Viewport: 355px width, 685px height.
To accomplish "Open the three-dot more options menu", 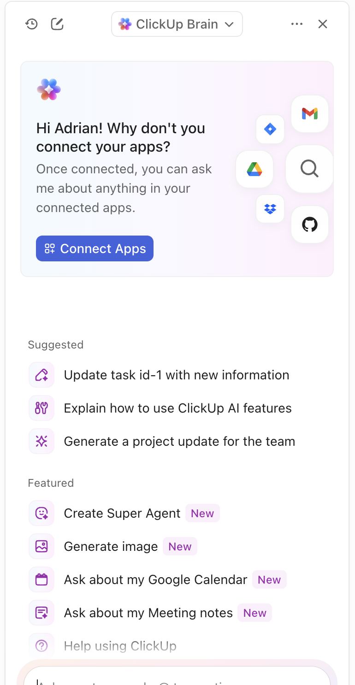I will pyautogui.click(x=297, y=24).
